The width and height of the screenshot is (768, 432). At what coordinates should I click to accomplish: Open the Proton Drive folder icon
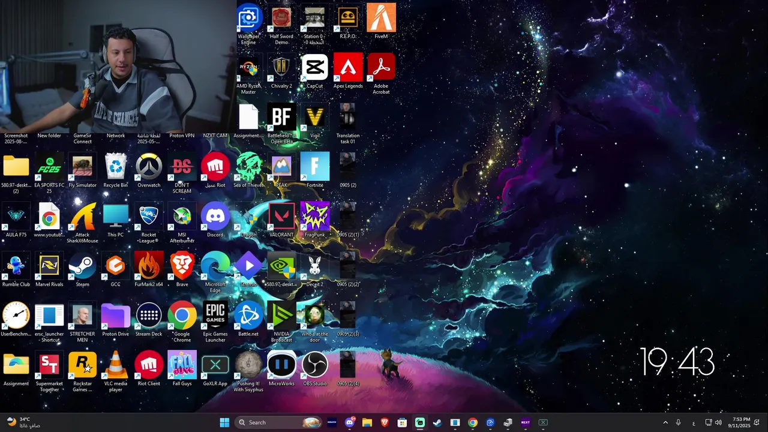(116, 317)
